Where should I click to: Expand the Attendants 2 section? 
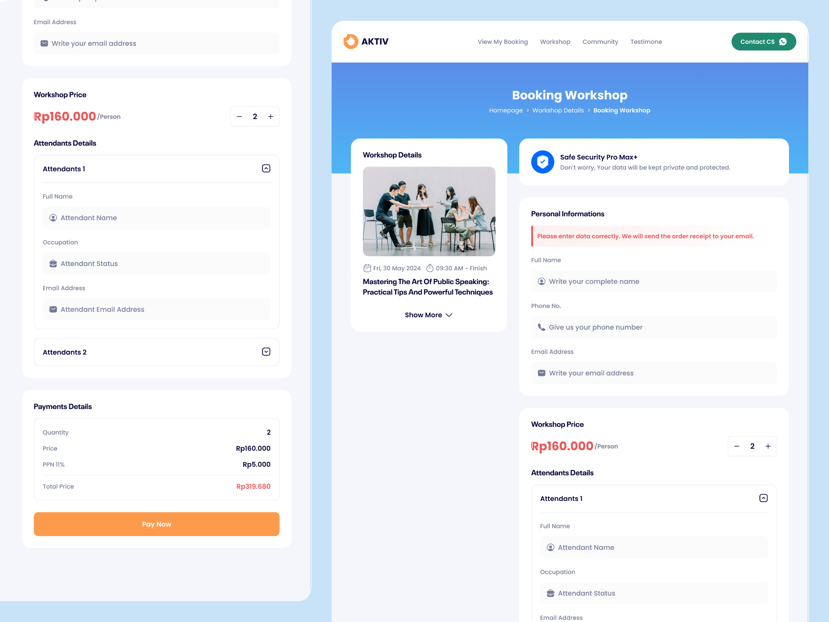click(266, 352)
